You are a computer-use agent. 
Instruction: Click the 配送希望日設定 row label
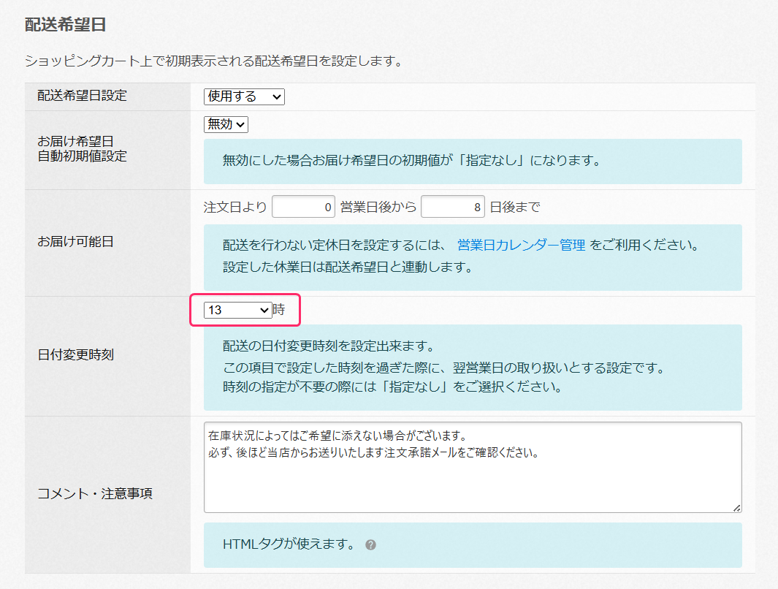tap(83, 96)
